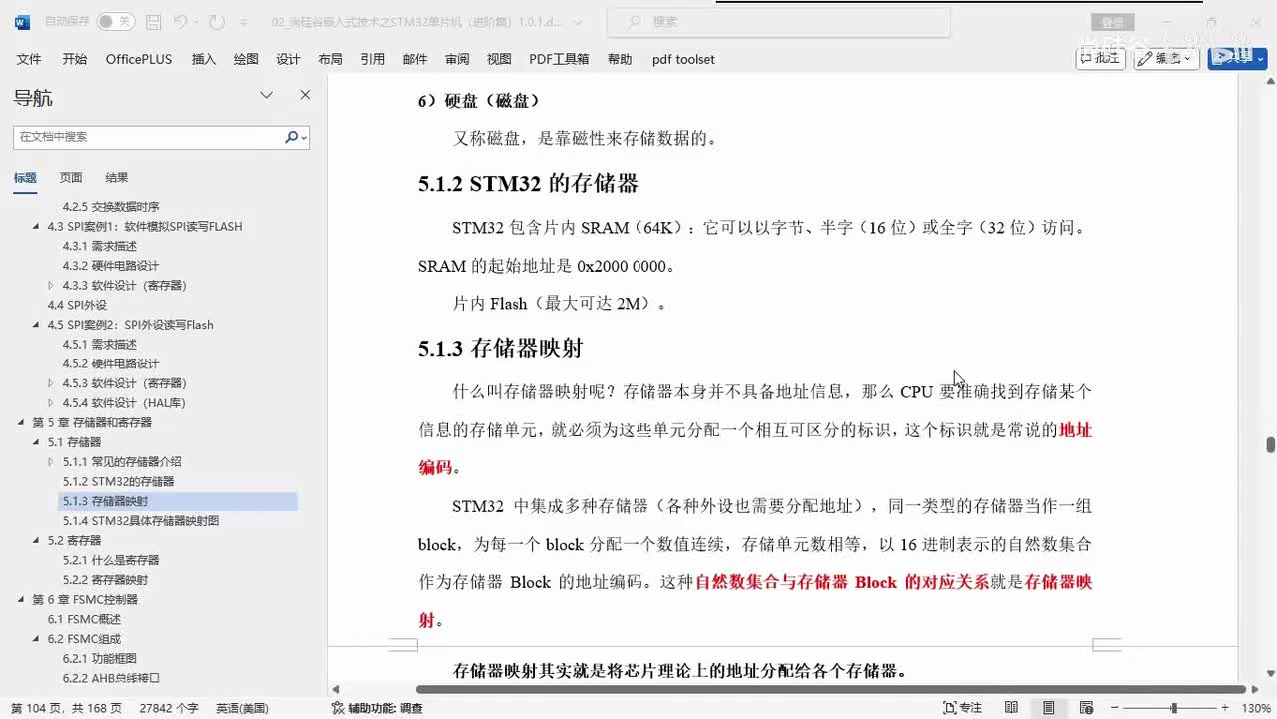Switch to Read Mode view icon
1277x719 pixels.
point(1011,708)
